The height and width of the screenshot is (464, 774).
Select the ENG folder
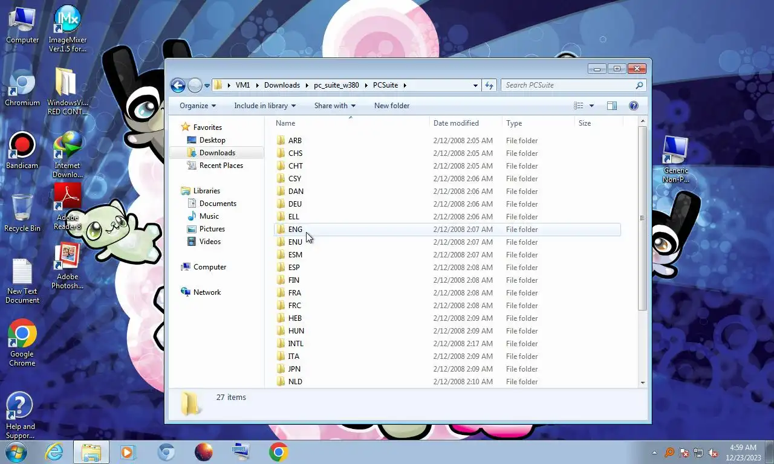pyautogui.click(x=447, y=230)
